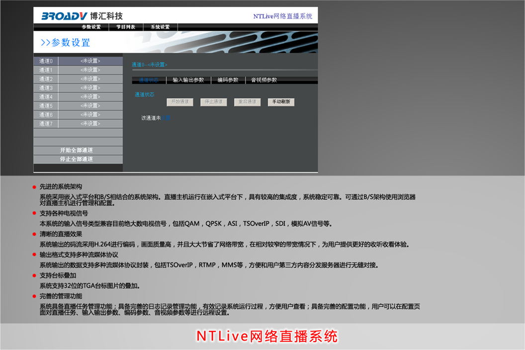
Task: Start all channels via 开始全部通道
Action: click(x=78, y=150)
